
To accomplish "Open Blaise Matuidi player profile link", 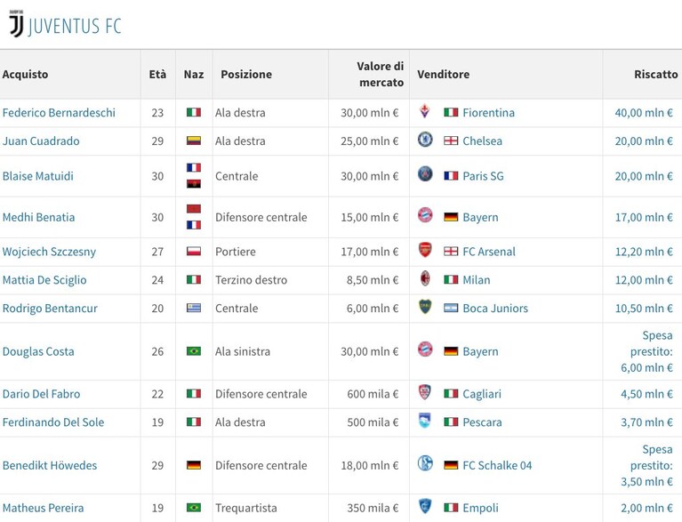I will pos(38,176).
